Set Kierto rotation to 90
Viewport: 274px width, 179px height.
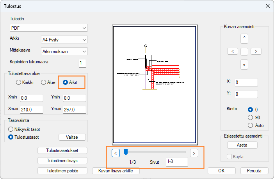point(250,117)
